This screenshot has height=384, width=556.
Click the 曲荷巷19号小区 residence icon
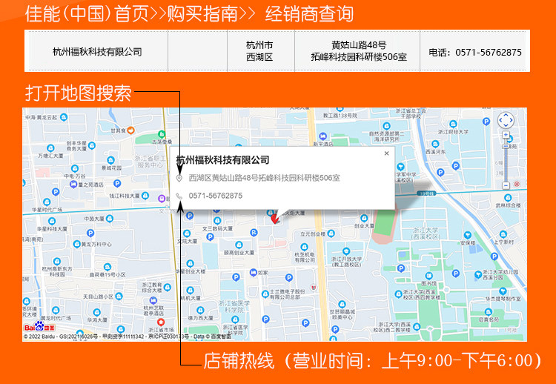[x=107, y=267]
